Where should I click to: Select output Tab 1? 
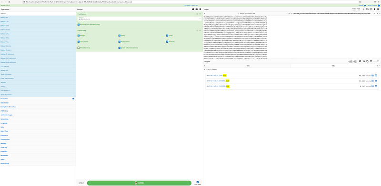coord(248,65)
